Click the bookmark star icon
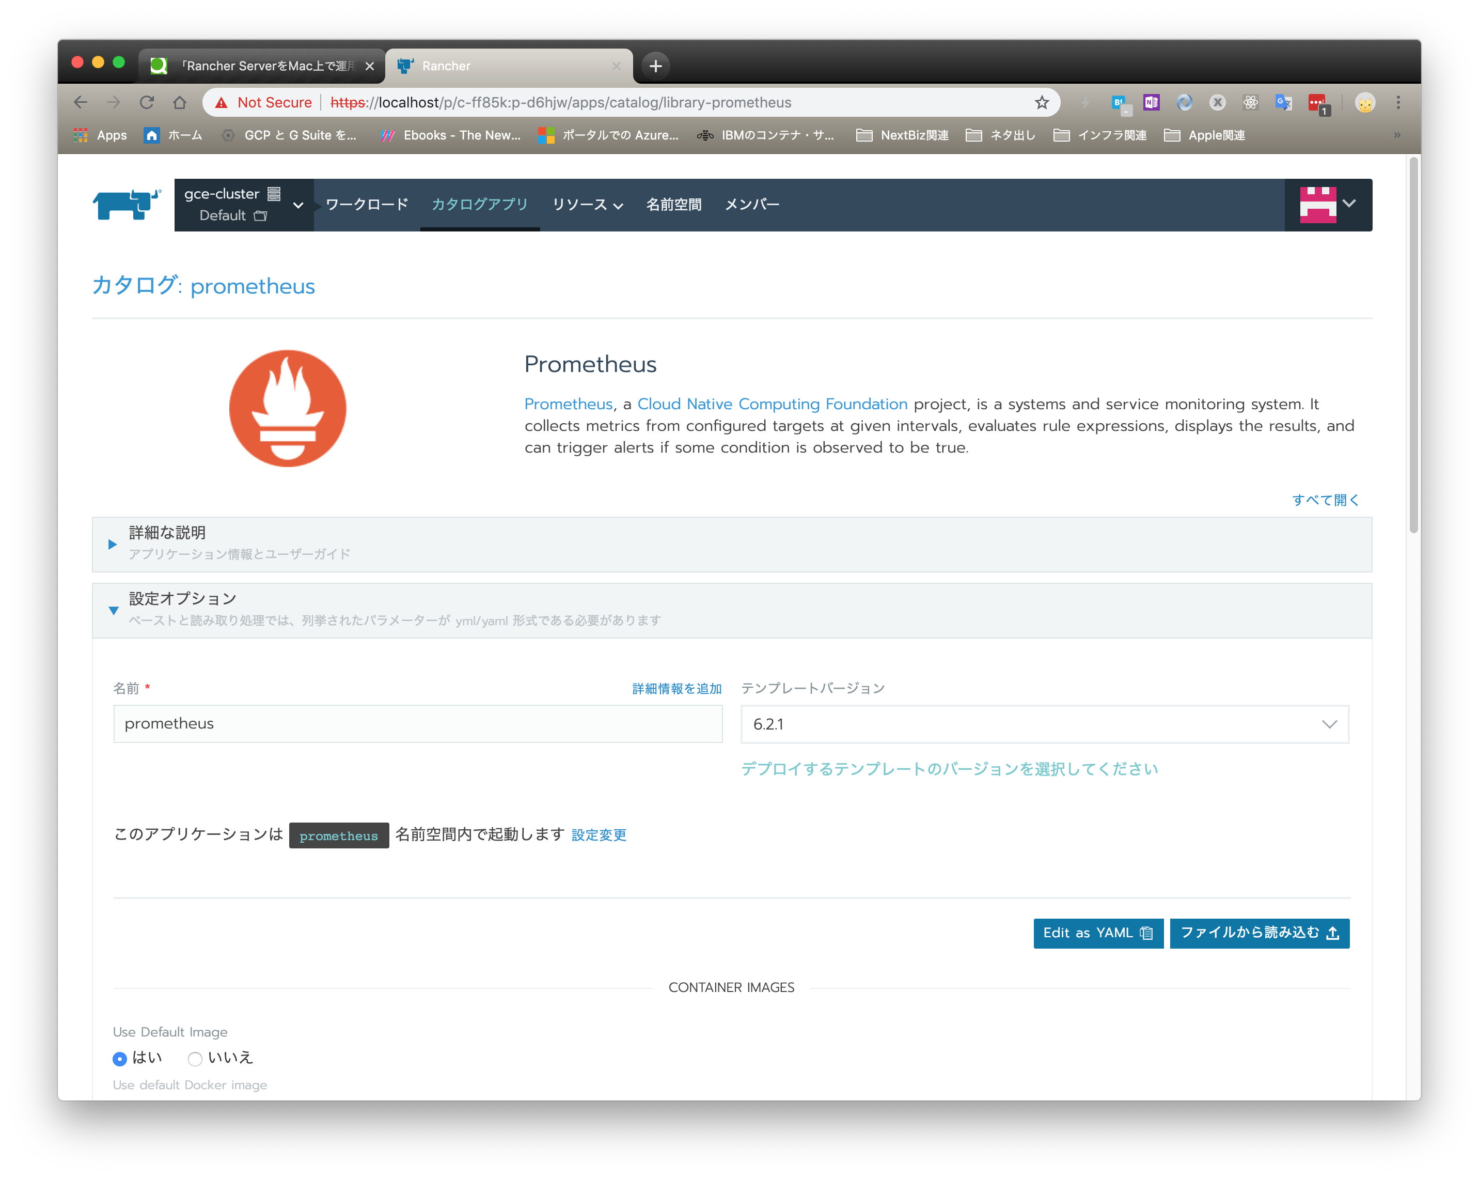This screenshot has width=1479, height=1177. 1041,103
